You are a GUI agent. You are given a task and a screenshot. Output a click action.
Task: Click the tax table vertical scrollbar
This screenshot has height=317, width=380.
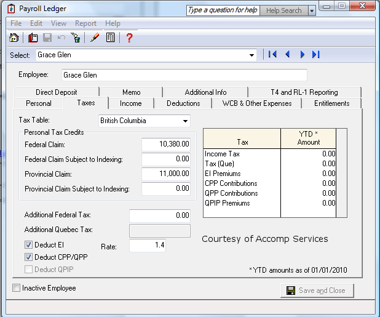point(341,173)
